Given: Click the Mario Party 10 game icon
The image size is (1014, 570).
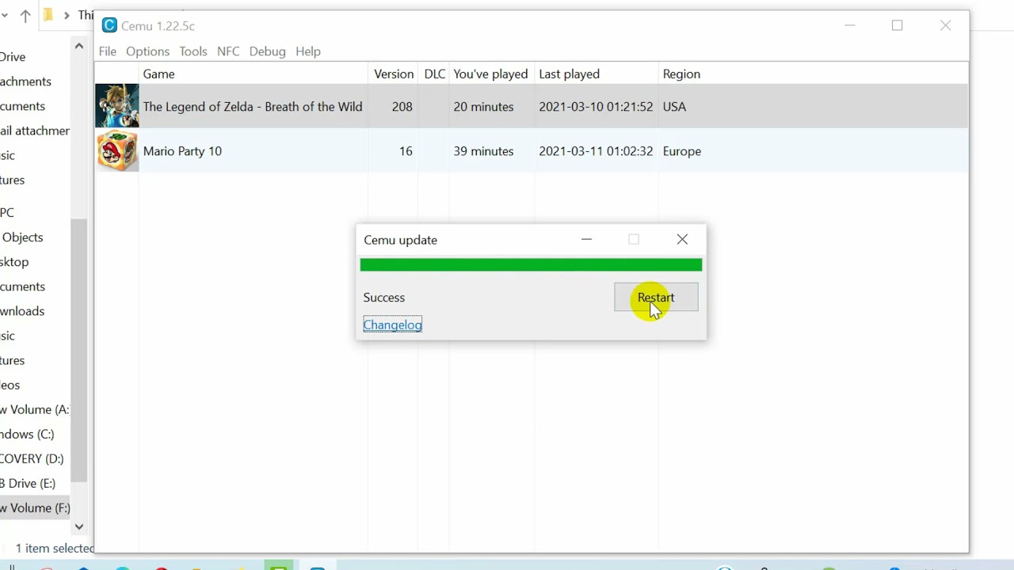Looking at the screenshot, I should [x=117, y=150].
